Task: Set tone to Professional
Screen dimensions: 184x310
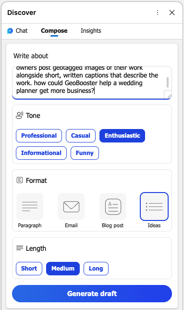Action: point(39,136)
